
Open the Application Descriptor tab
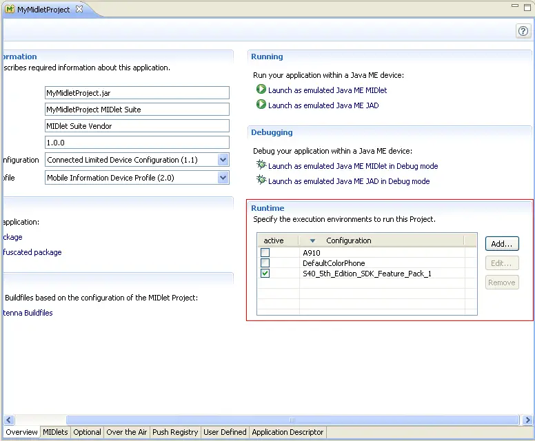(287, 432)
